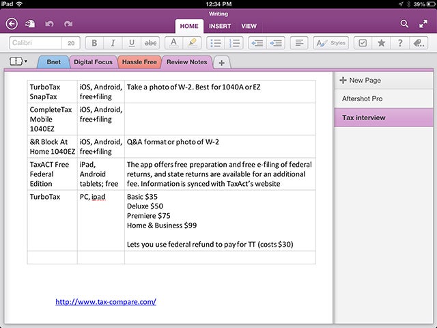Place cursor on 'Home & Business $99' line
This screenshot has height=328, width=437.
(x=162, y=225)
